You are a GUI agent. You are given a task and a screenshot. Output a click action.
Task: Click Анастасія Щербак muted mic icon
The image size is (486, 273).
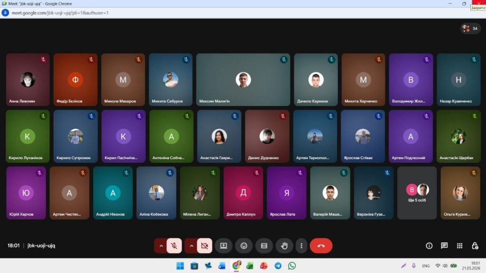tap(475, 116)
